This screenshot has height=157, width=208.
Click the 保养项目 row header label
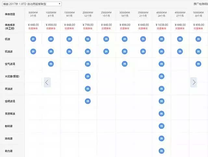(x=10, y=14)
